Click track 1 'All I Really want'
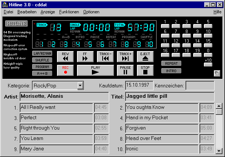Screen dimensions: 225x157 click(x=56, y=108)
